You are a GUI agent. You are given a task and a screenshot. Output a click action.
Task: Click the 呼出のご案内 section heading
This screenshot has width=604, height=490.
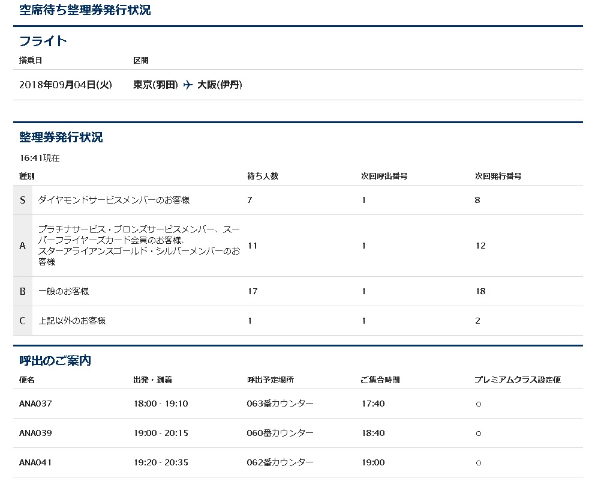(55, 361)
